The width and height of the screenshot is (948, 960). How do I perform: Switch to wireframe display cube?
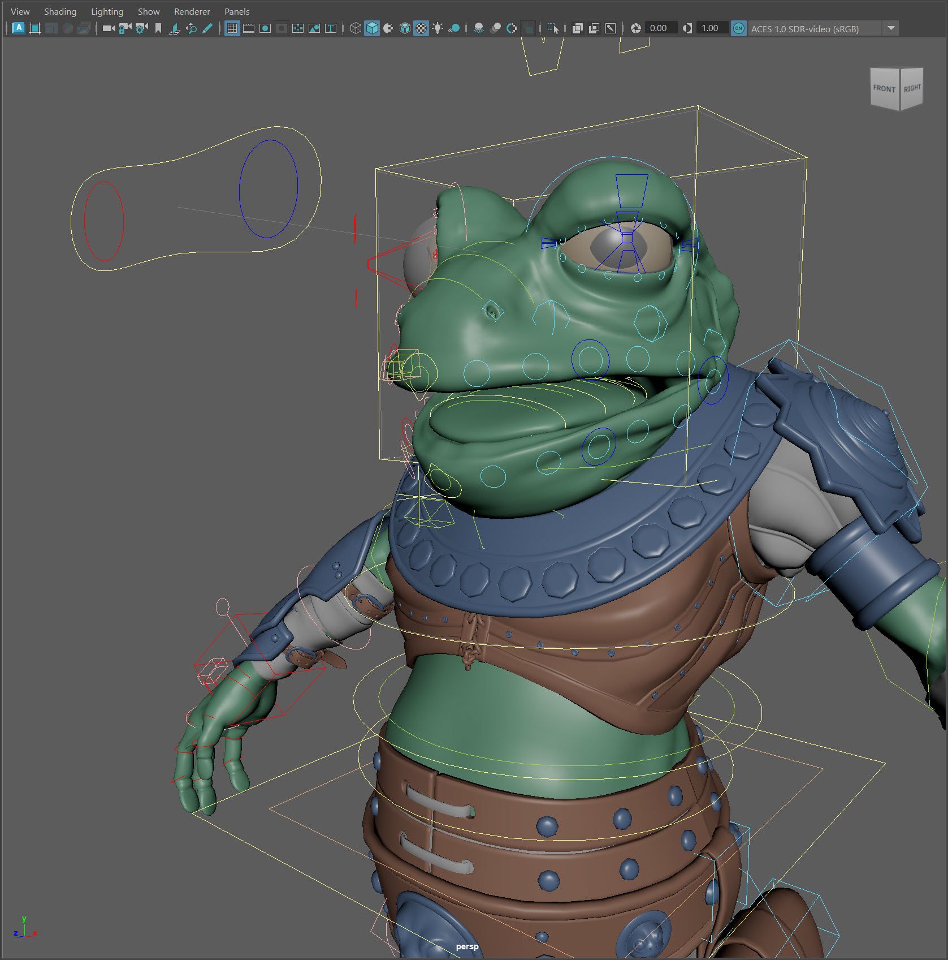tap(356, 28)
